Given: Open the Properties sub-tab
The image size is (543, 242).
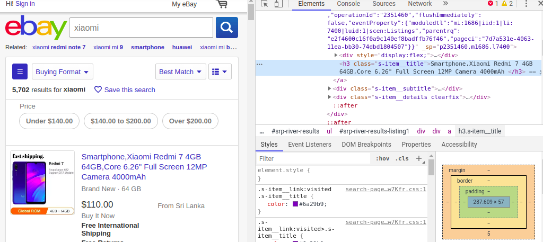Looking at the screenshot, I should coord(416,145).
